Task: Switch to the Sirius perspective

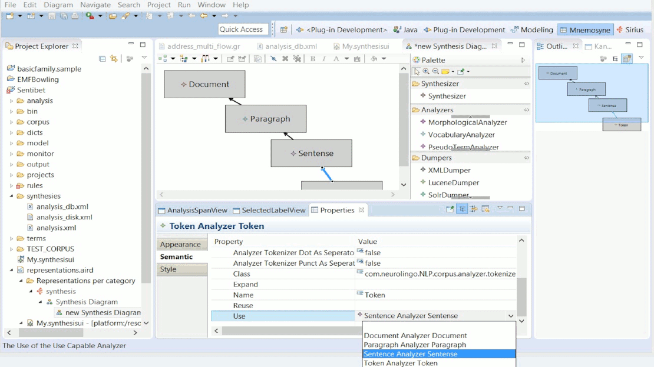Action: 630,29
